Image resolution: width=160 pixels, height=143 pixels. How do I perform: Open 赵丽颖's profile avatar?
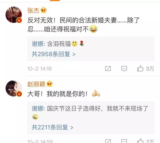tap(14, 88)
